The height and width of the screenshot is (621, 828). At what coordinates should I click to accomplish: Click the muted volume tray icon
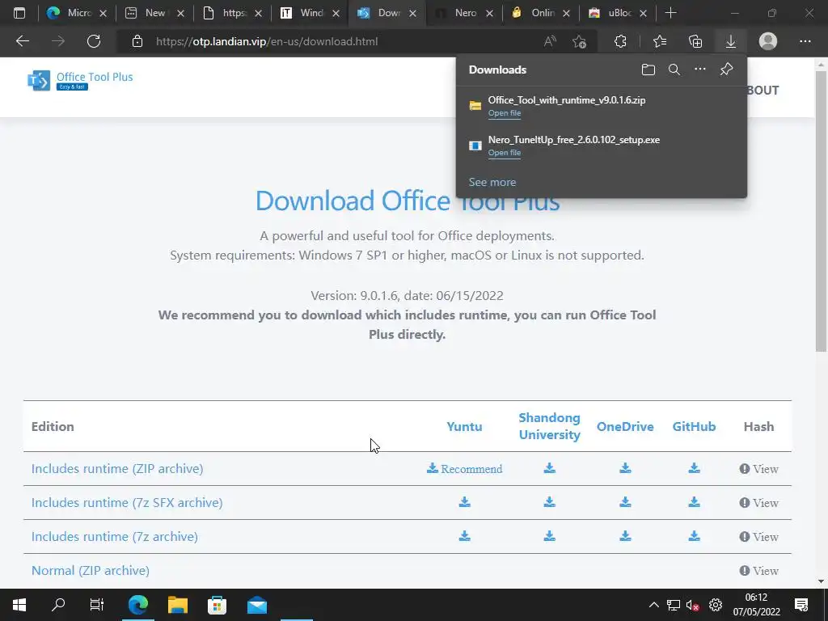693,605
